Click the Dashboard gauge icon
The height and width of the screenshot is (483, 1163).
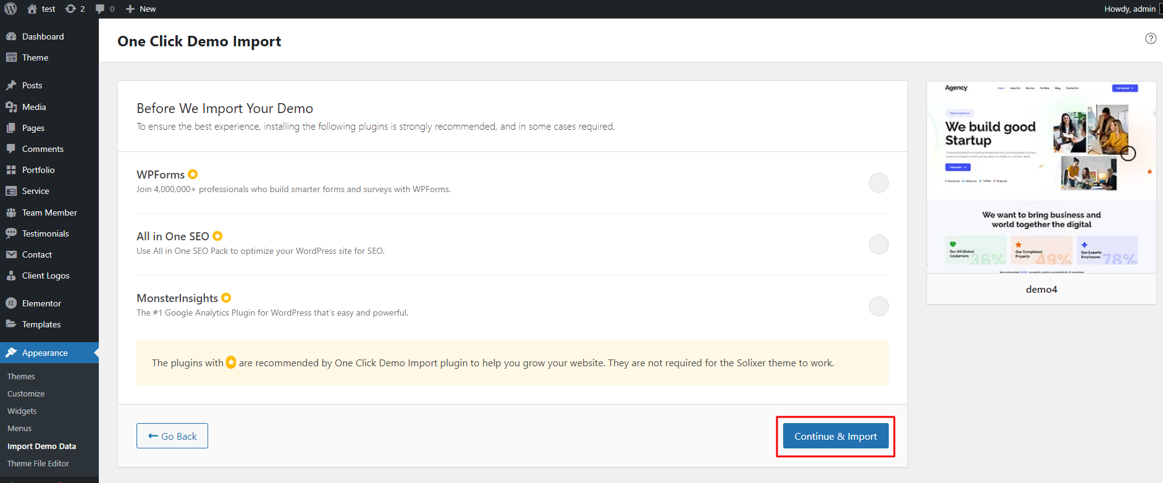(11, 36)
